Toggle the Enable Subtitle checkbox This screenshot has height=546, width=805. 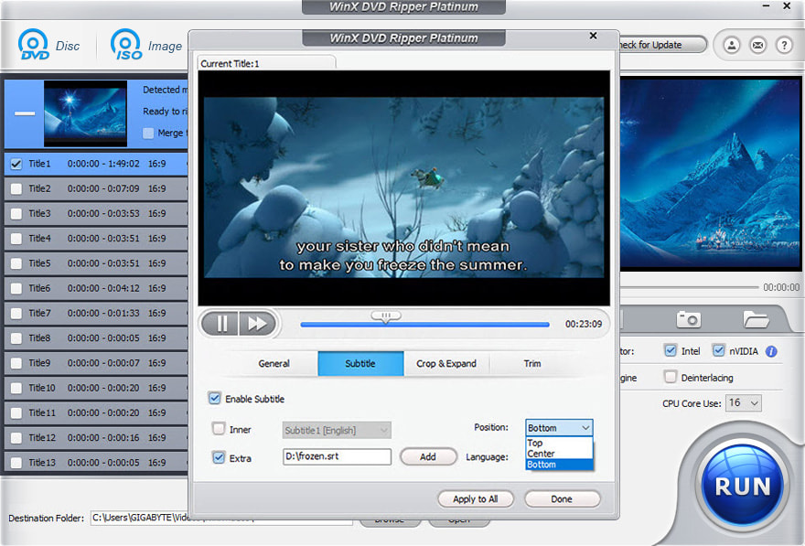pos(215,398)
